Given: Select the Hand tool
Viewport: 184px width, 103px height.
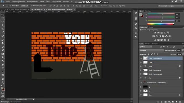Looking at the screenshot, I should tap(3, 79).
